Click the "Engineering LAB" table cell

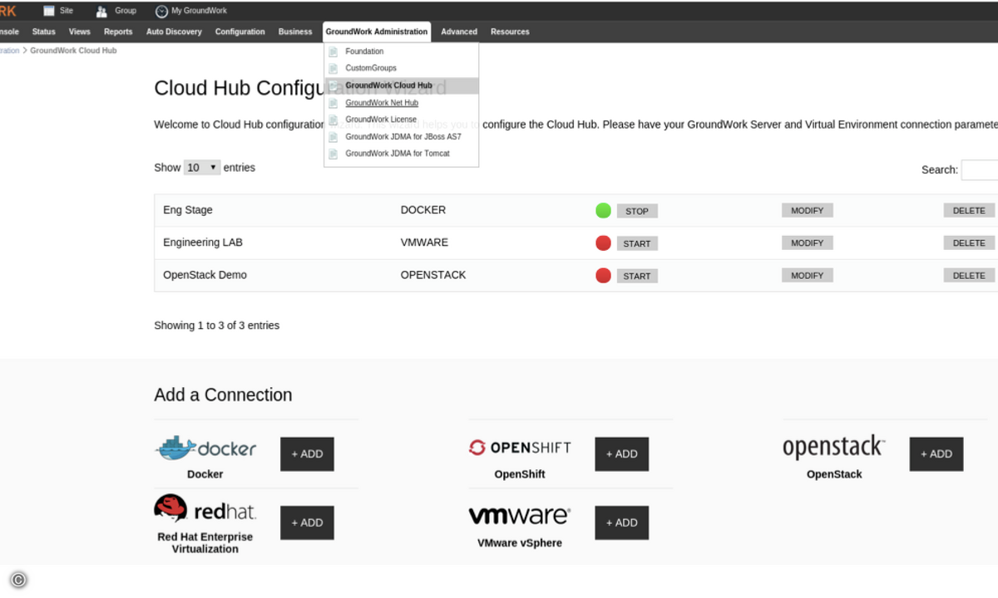tap(203, 243)
